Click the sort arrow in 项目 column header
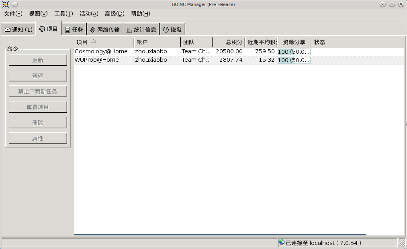Viewport: 407px width, 249px height. coord(94,41)
